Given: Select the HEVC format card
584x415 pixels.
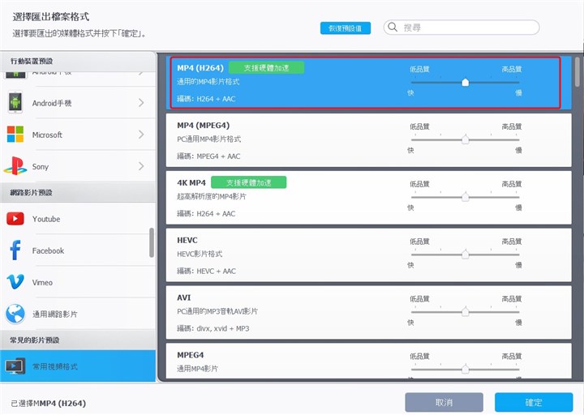Looking at the screenshot, I should 369,255.
